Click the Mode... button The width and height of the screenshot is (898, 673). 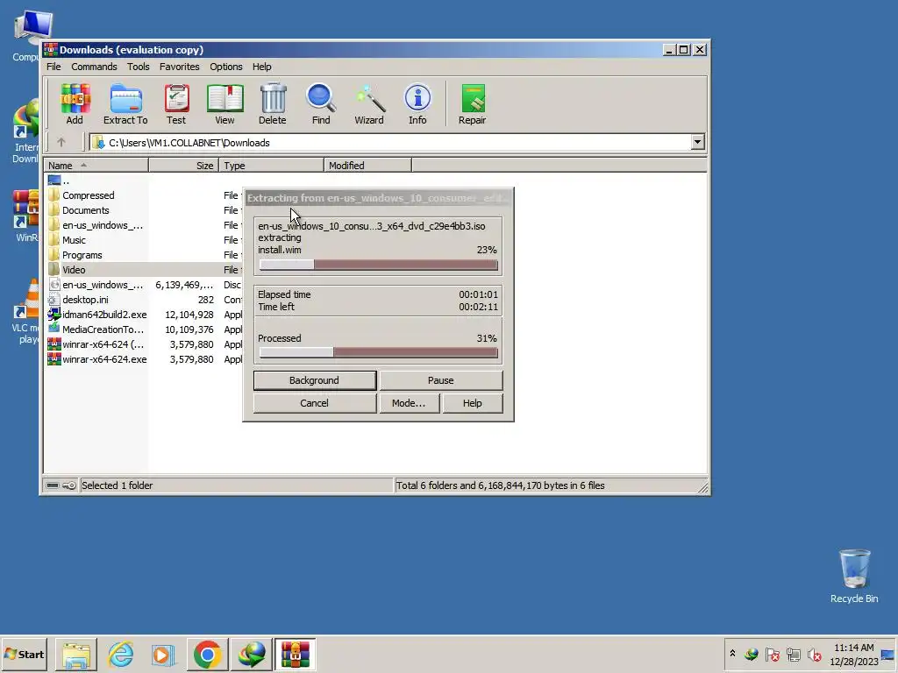(x=409, y=403)
